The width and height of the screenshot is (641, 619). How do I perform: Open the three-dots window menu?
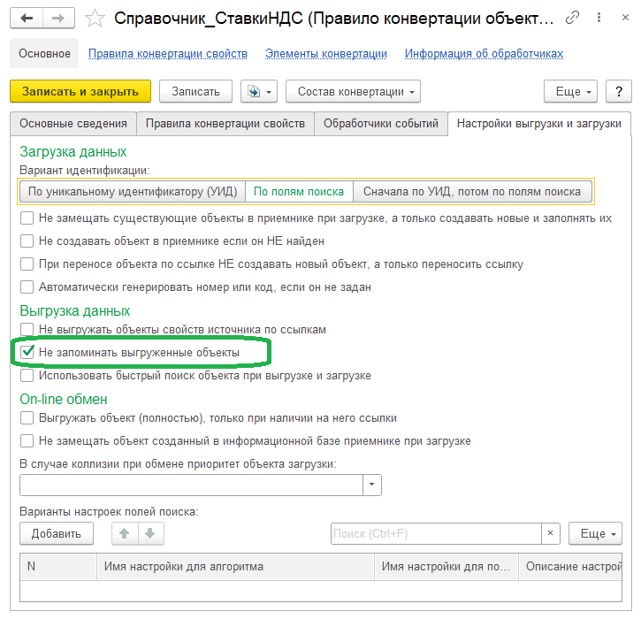599,18
